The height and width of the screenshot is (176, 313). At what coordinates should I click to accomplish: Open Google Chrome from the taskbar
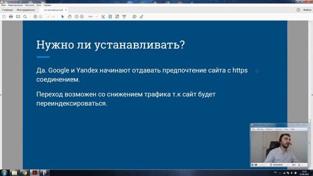tap(24, 173)
